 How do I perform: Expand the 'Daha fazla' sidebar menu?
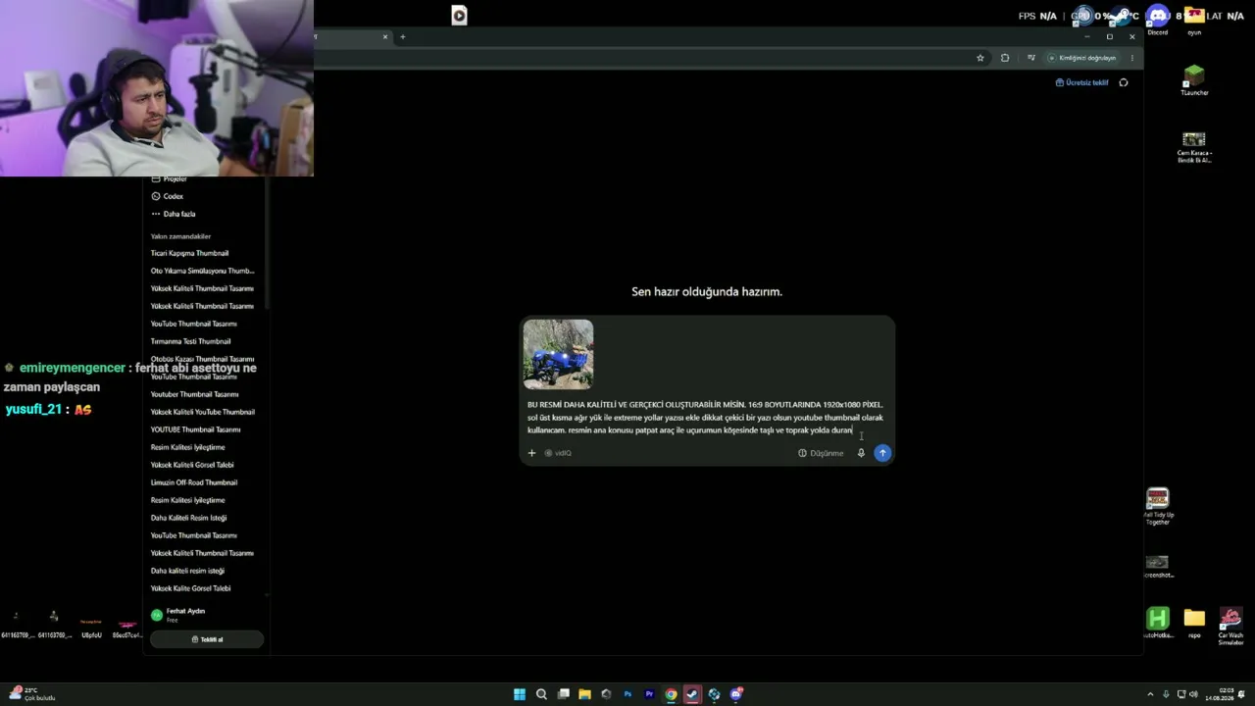coord(174,214)
